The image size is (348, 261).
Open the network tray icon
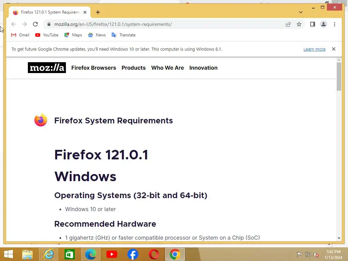[308, 254]
